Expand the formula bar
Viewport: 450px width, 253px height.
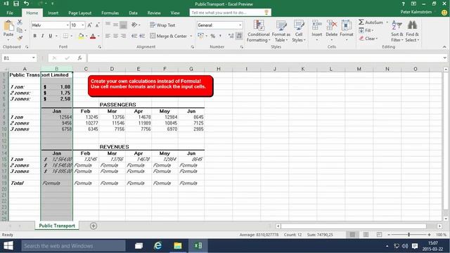[x=444, y=58]
